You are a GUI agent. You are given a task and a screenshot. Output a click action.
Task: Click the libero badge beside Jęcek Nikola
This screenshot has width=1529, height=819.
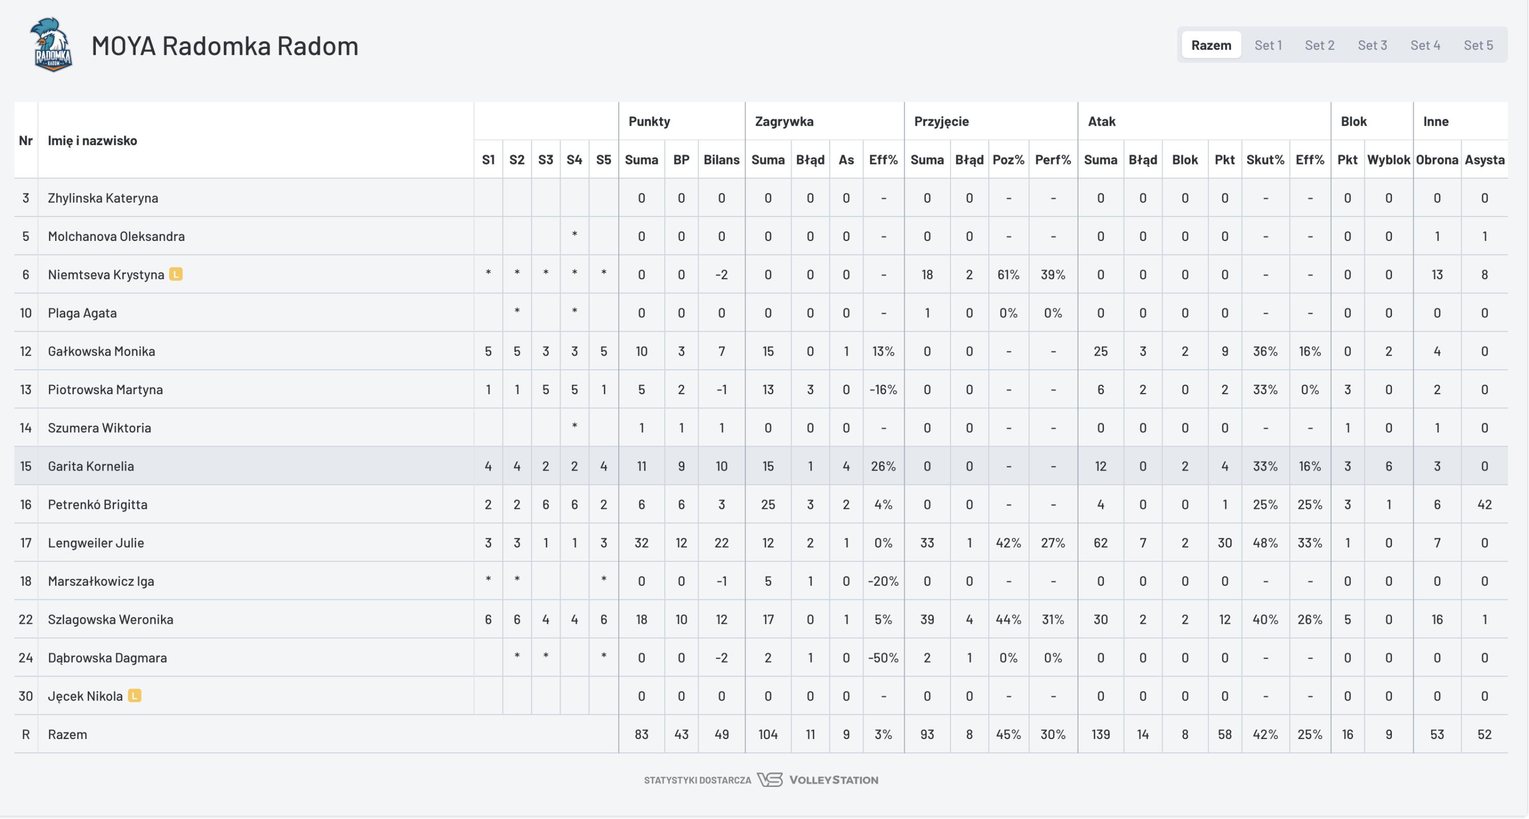(x=135, y=696)
